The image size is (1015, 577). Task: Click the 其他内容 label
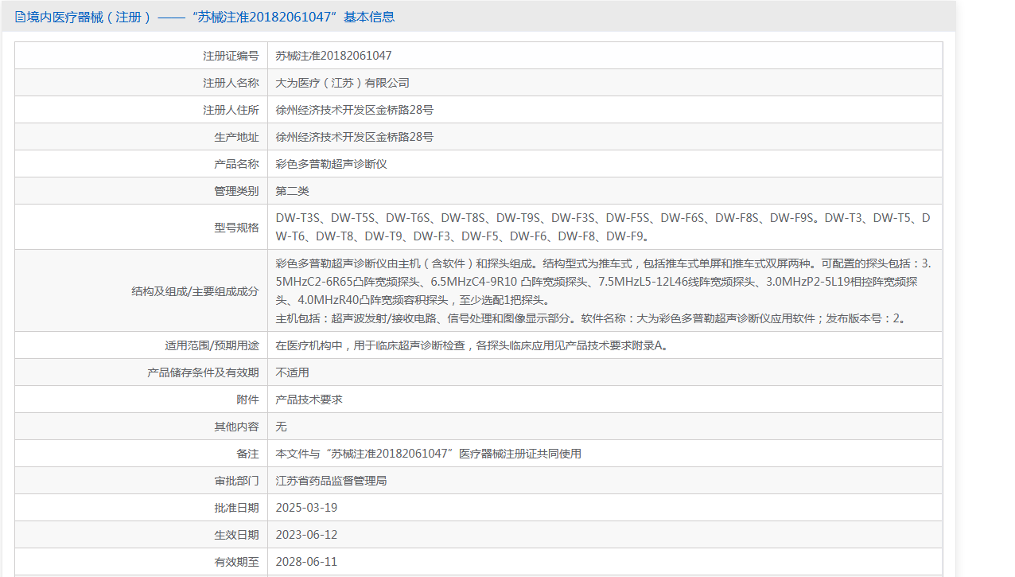coord(236,427)
